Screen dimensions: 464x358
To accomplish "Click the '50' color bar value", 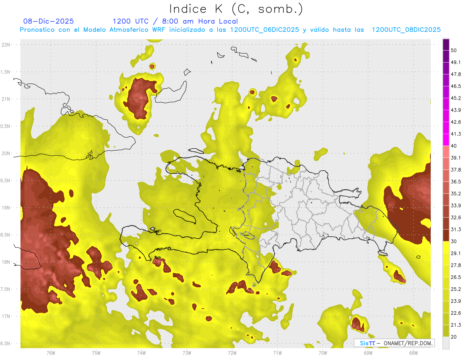I will coord(454,50).
